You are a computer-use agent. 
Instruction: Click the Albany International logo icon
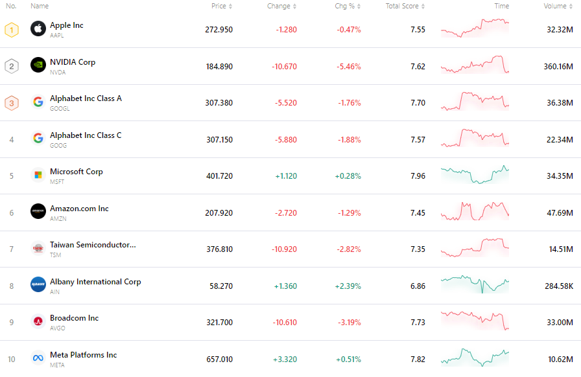coord(37,284)
